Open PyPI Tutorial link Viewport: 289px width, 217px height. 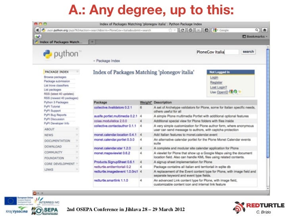pyautogui.click(x=52, y=107)
